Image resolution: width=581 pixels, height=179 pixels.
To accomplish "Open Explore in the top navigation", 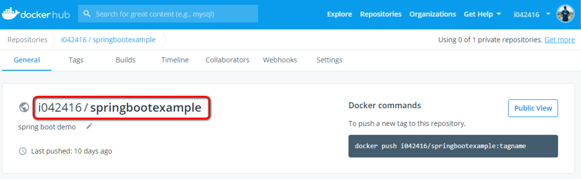I will click(339, 14).
